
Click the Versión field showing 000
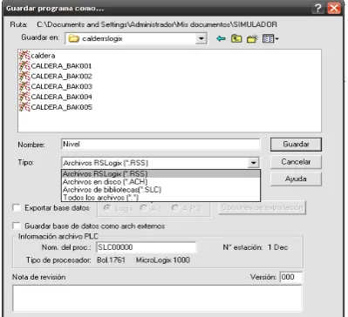290,277
